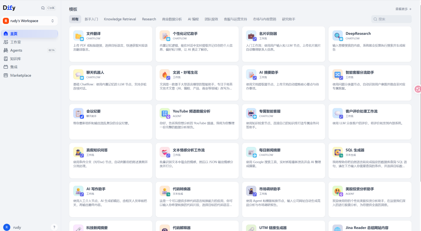Screen dimensions: 421x231
Task: Click the pink floating assistant icon
Action: coord(418,89)
